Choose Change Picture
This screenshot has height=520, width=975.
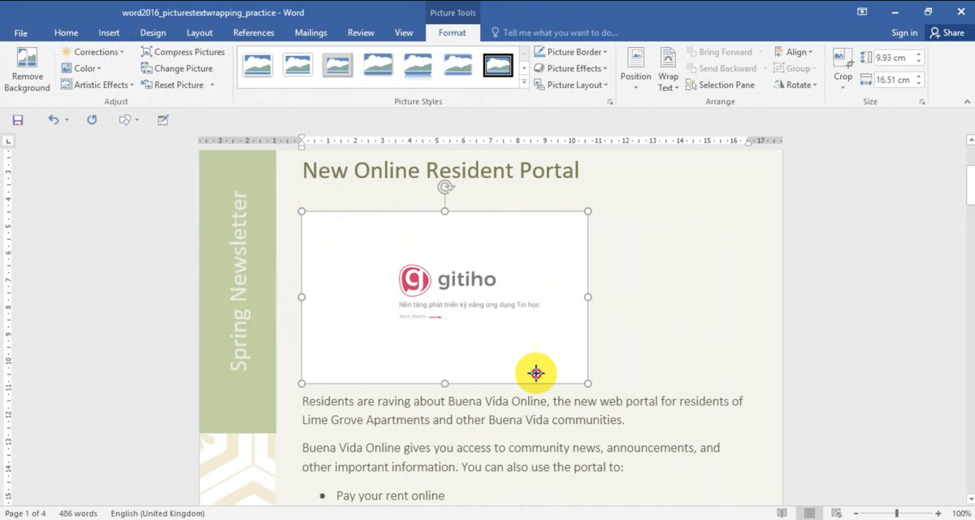pyautogui.click(x=176, y=68)
